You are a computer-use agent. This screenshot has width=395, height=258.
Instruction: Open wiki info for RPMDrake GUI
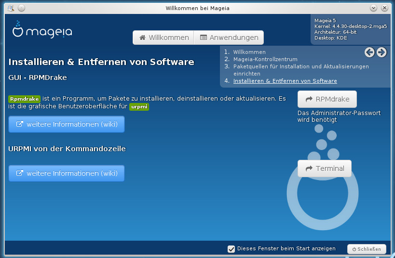(x=67, y=124)
